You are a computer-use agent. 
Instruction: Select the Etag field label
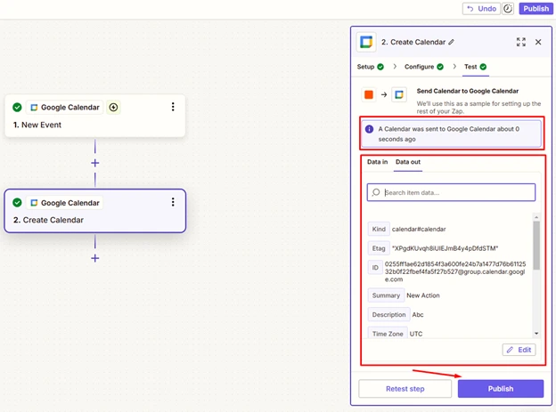coord(379,248)
